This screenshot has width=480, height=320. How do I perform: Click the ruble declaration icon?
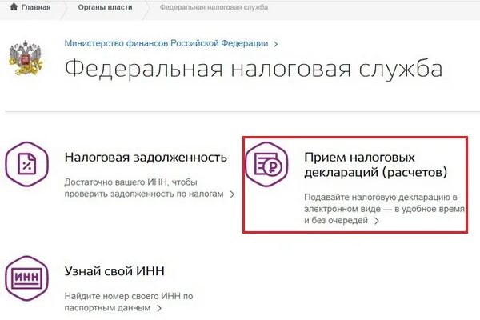coord(267,164)
